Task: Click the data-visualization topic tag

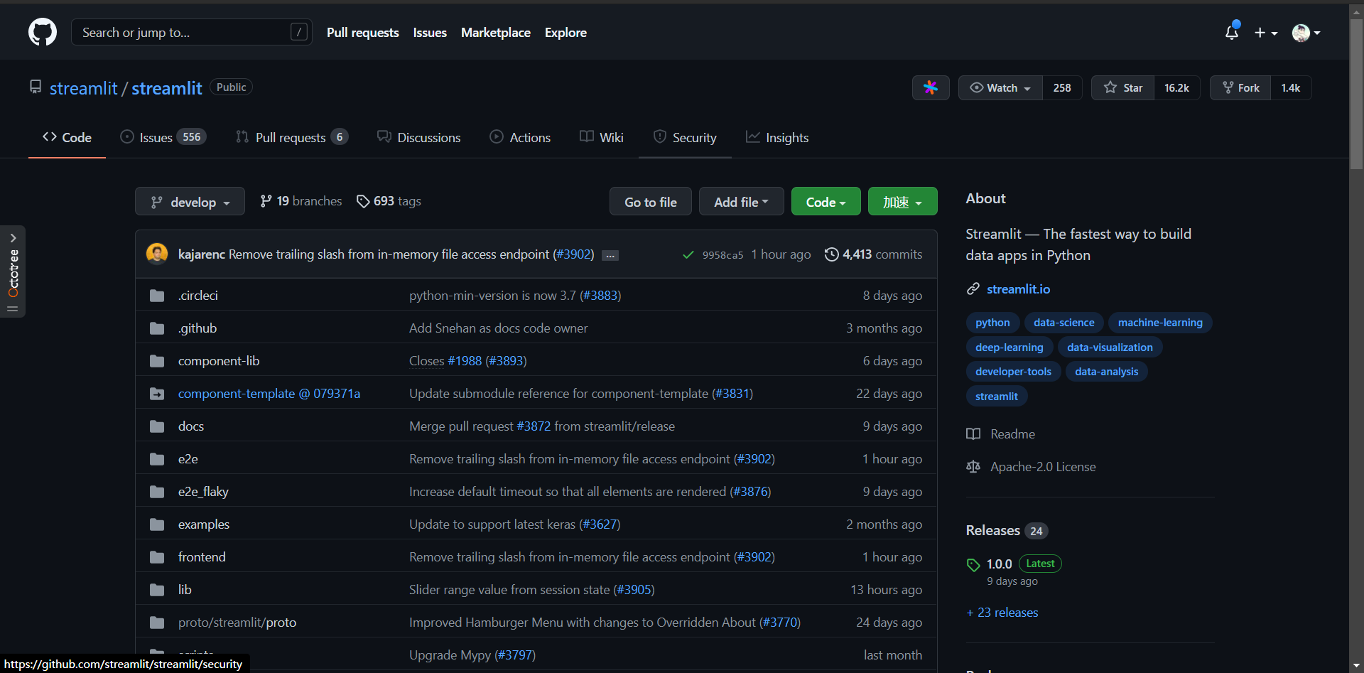Action: (x=1110, y=348)
